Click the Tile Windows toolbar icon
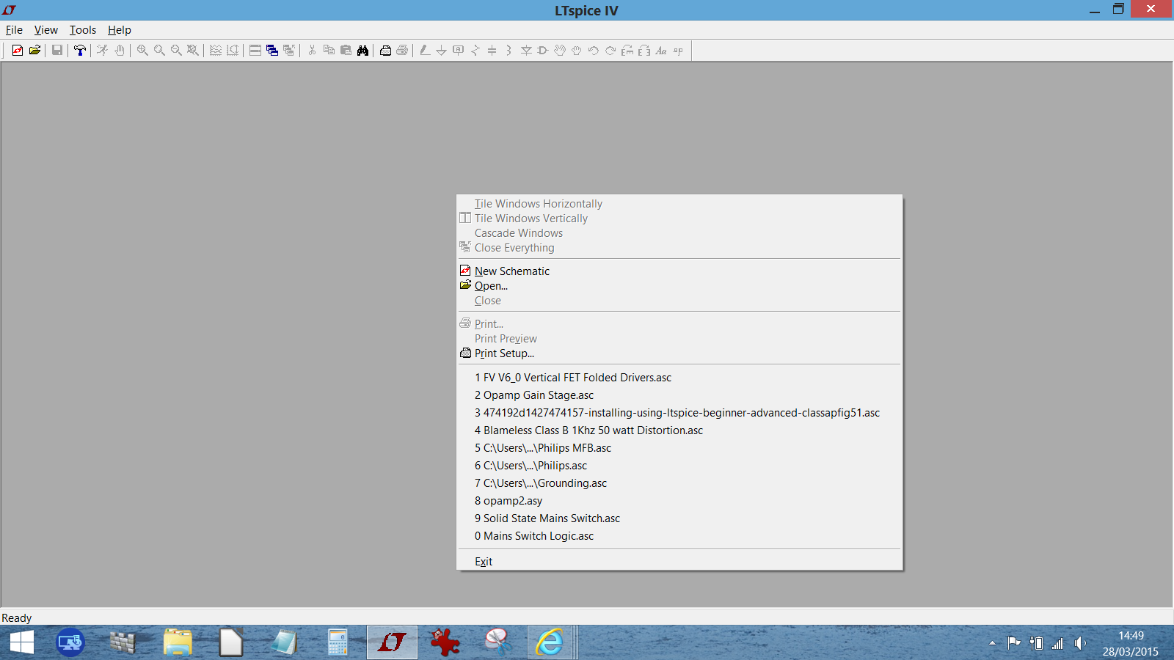Image resolution: width=1174 pixels, height=660 pixels. click(x=255, y=51)
